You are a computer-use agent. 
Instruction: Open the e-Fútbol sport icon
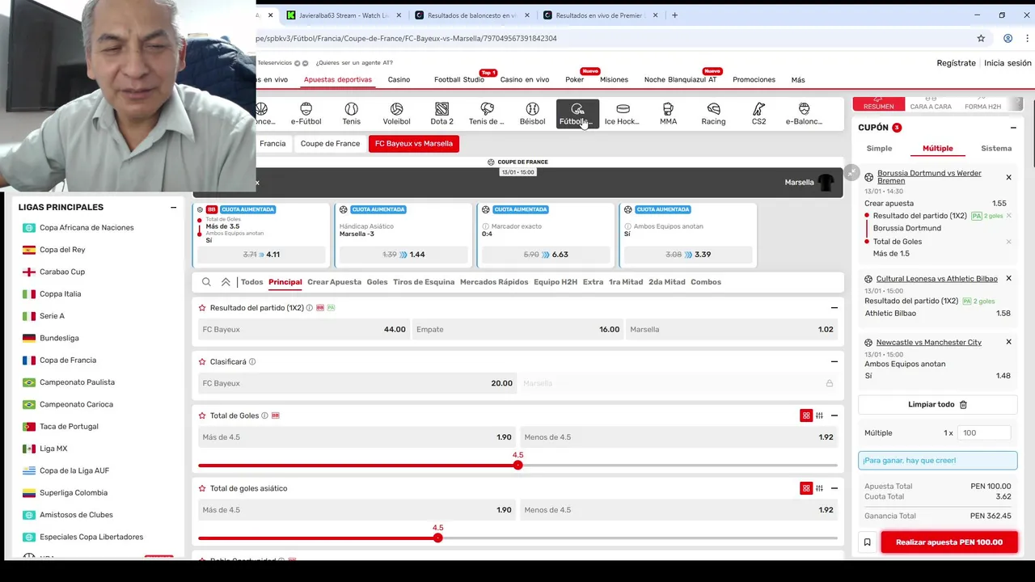pyautogui.click(x=306, y=114)
